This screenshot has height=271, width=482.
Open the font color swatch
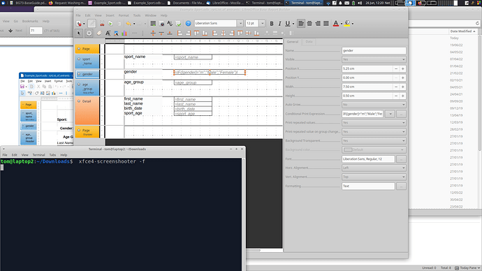pyautogui.click(x=336, y=23)
